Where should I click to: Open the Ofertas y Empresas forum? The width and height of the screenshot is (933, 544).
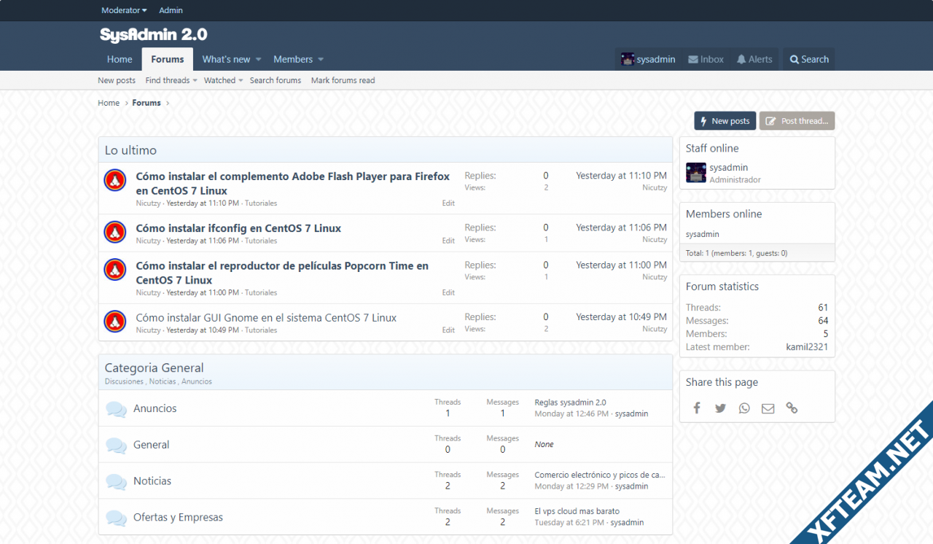(178, 518)
